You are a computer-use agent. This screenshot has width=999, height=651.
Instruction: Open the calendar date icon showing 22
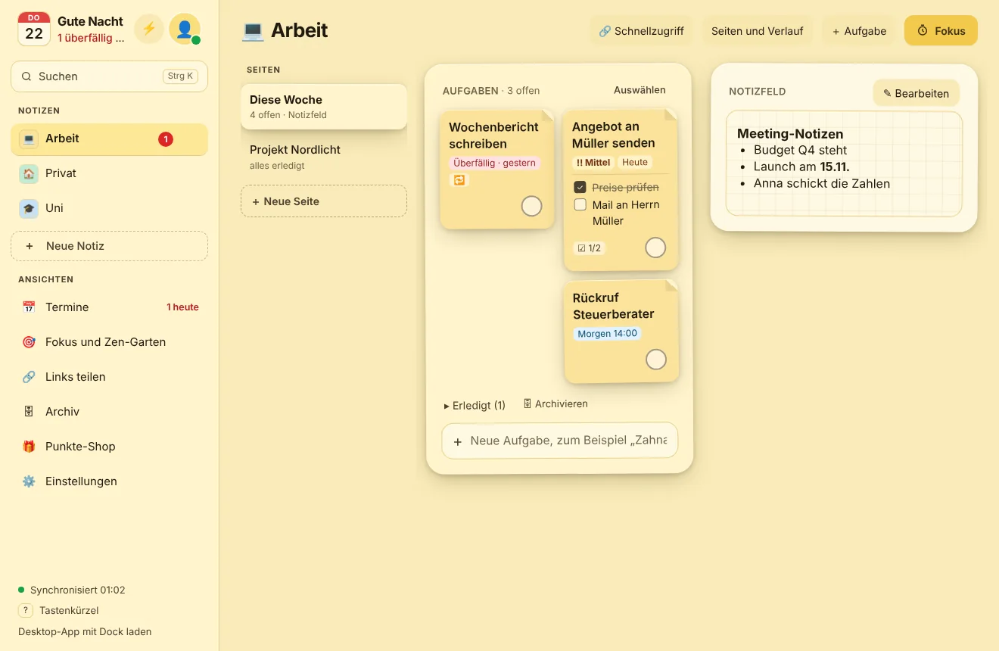tap(34, 29)
